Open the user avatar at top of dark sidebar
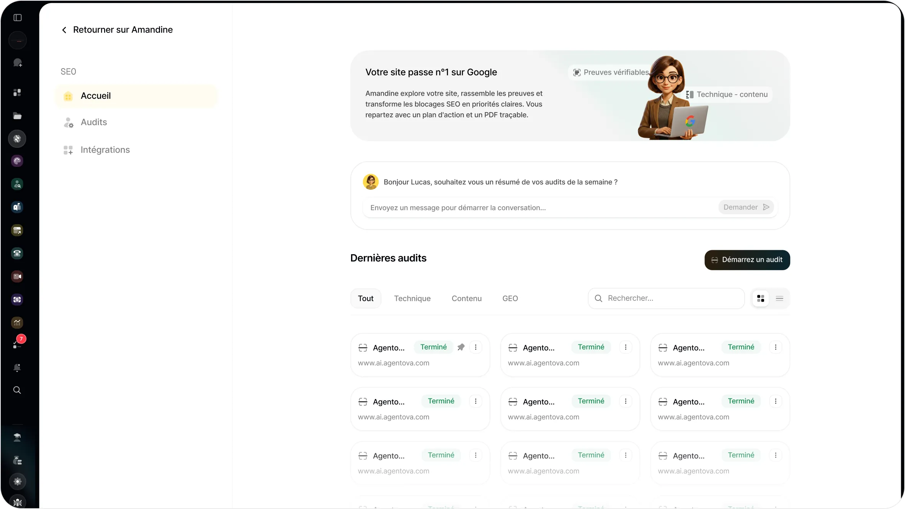The width and height of the screenshot is (905, 509). tap(17, 40)
